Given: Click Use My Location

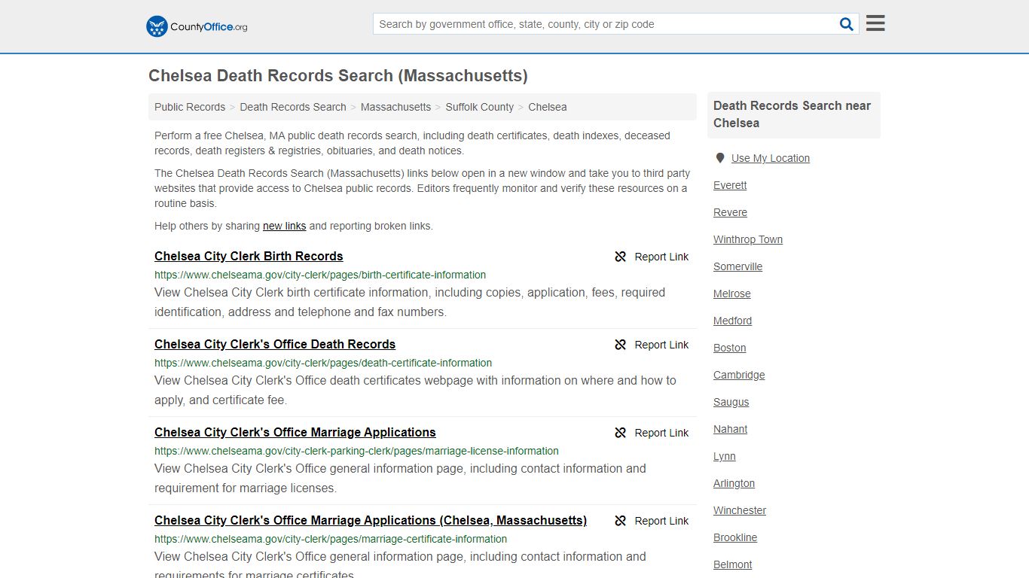Looking at the screenshot, I should tap(770, 158).
